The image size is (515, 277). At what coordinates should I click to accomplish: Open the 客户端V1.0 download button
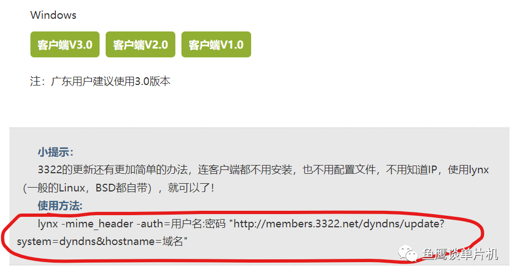pos(216,45)
